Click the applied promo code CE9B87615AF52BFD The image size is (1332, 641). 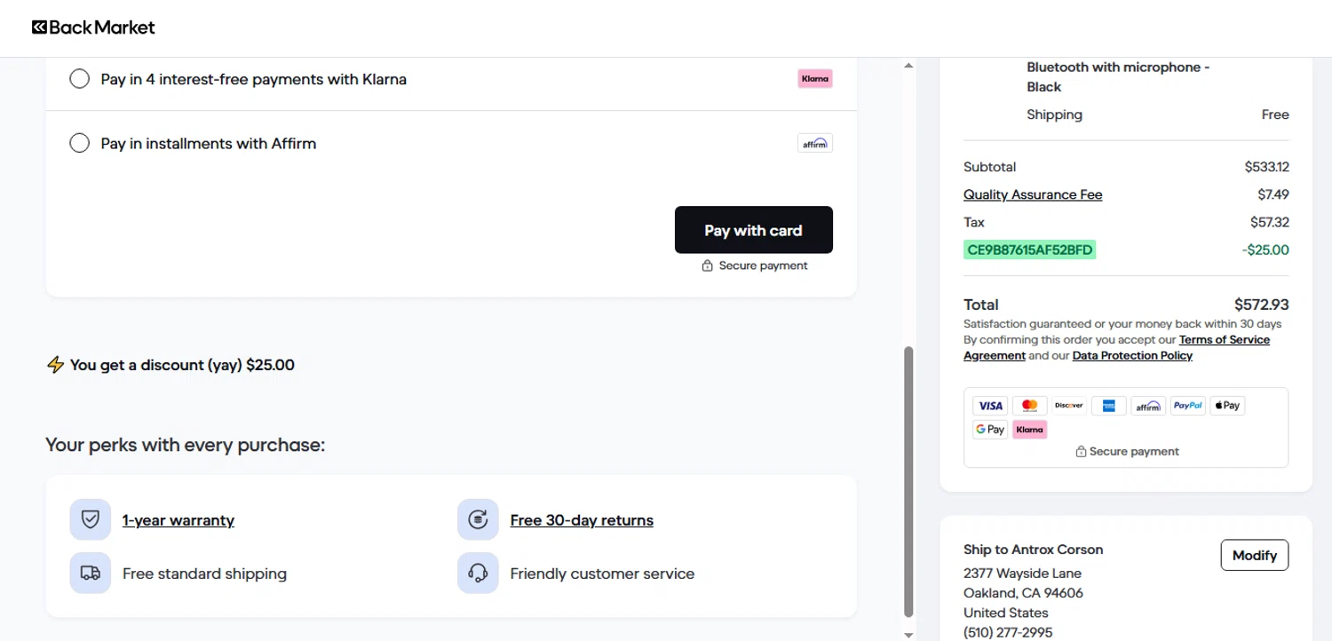click(x=1029, y=250)
